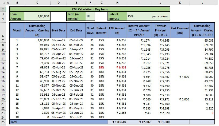The height and width of the screenshot is (126, 219).
Task: Click opening amount 69,058 in month 7
Action: [44, 67]
